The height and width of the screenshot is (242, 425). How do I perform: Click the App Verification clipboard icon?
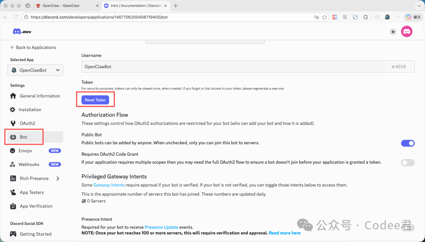(x=13, y=206)
